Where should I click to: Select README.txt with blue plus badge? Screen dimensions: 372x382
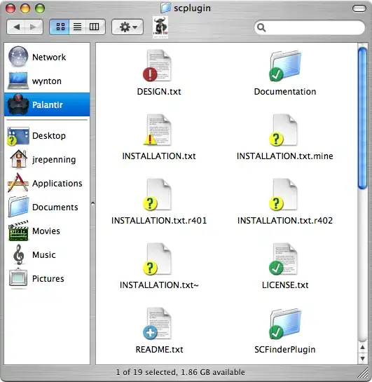point(157,324)
